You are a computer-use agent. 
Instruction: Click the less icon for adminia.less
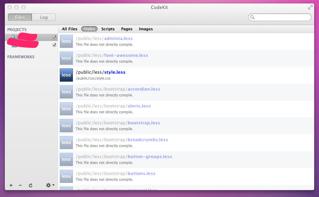point(66,41)
